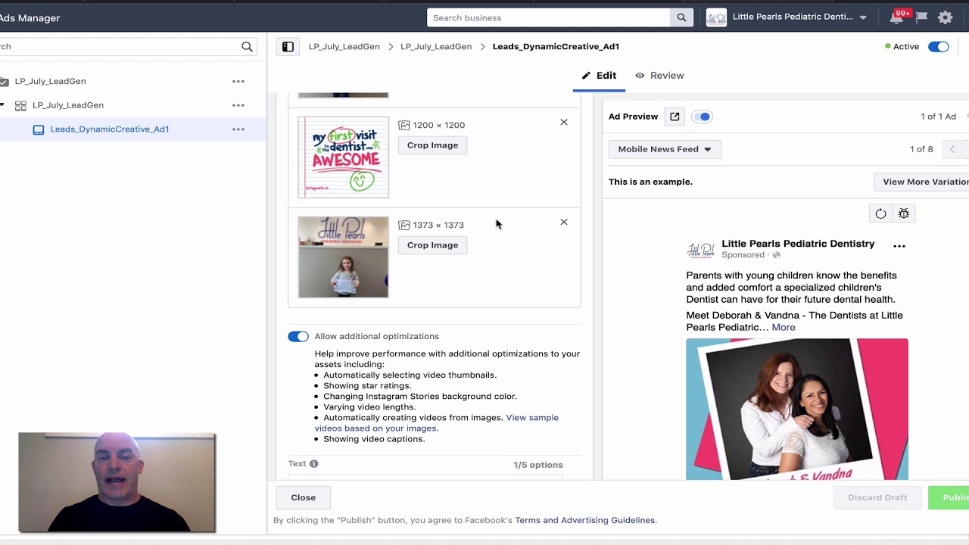Screen dimensions: 969x545
Task: Click the bug report icon
Action: (904, 213)
